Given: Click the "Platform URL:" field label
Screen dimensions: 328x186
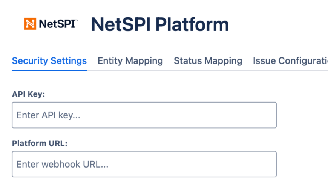Looking at the screenshot, I should [x=40, y=144].
